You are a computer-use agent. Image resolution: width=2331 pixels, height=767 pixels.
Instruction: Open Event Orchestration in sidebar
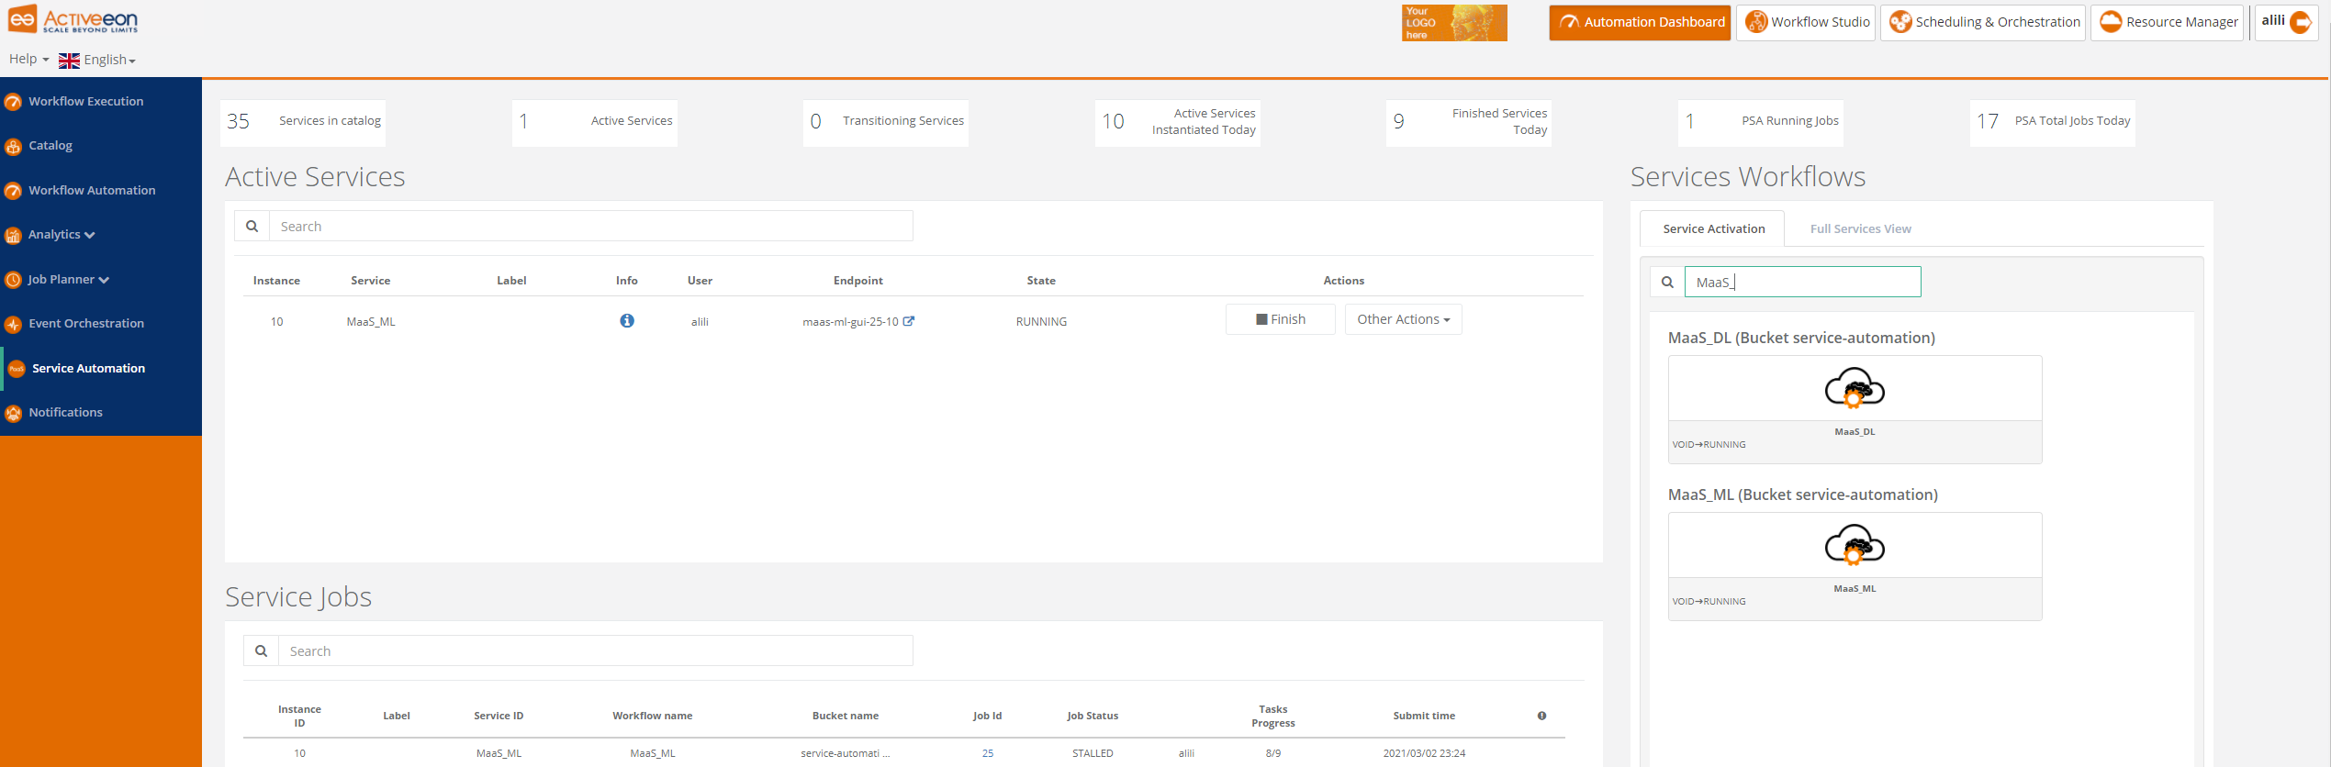(x=86, y=323)
